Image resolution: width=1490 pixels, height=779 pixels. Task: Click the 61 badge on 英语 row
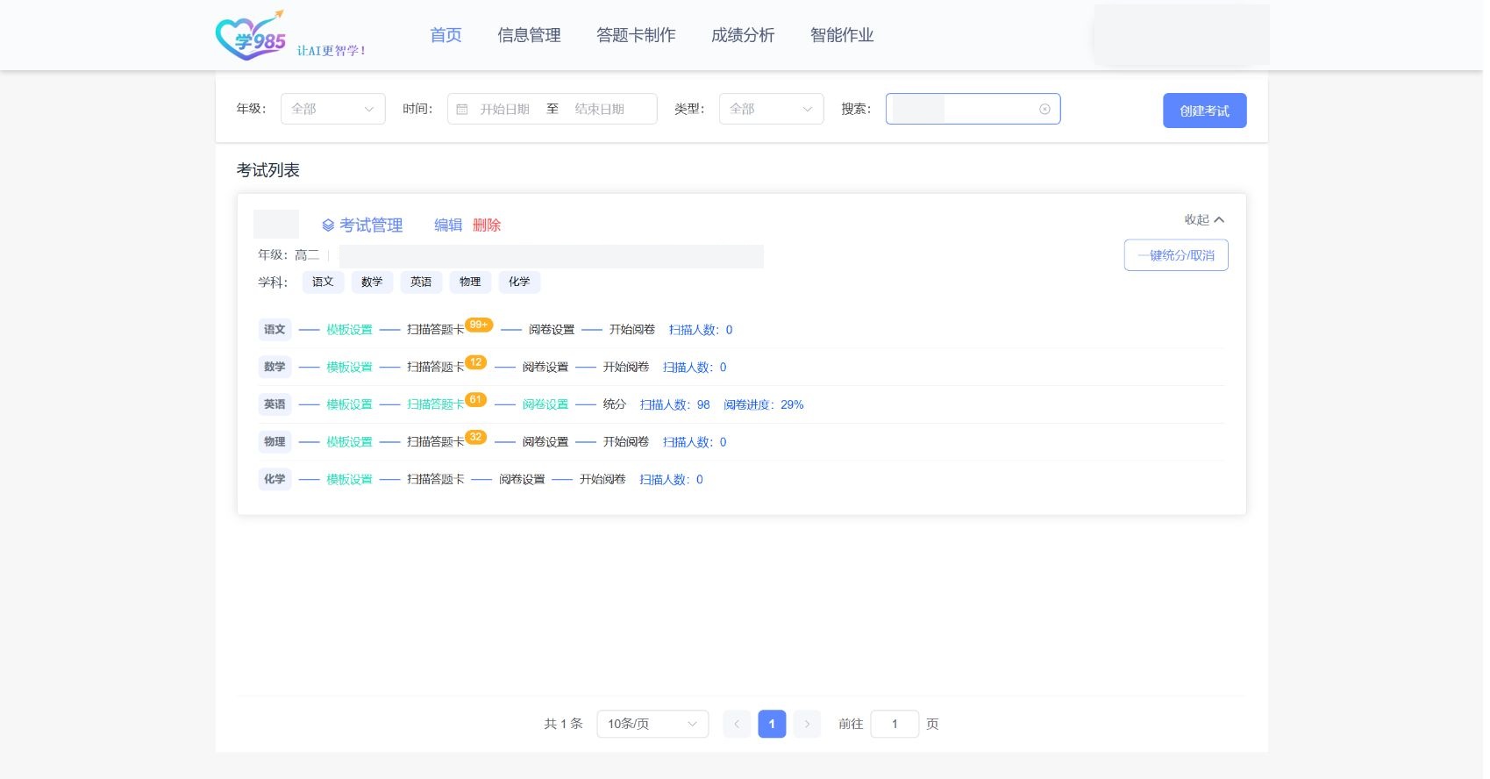tap(475, 399)
